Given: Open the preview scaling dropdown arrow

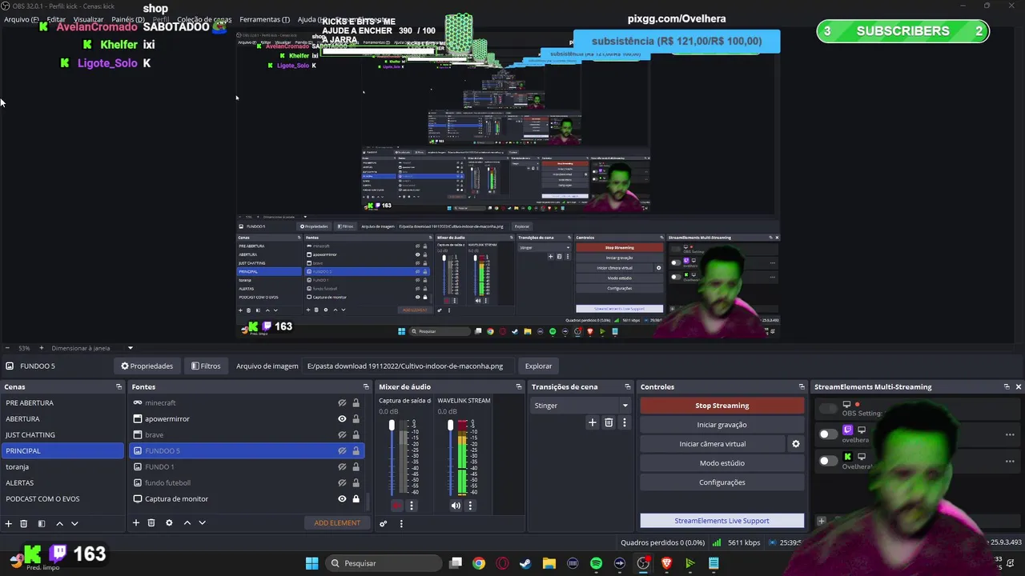Looking at the screenshot, I should point(130,348).
